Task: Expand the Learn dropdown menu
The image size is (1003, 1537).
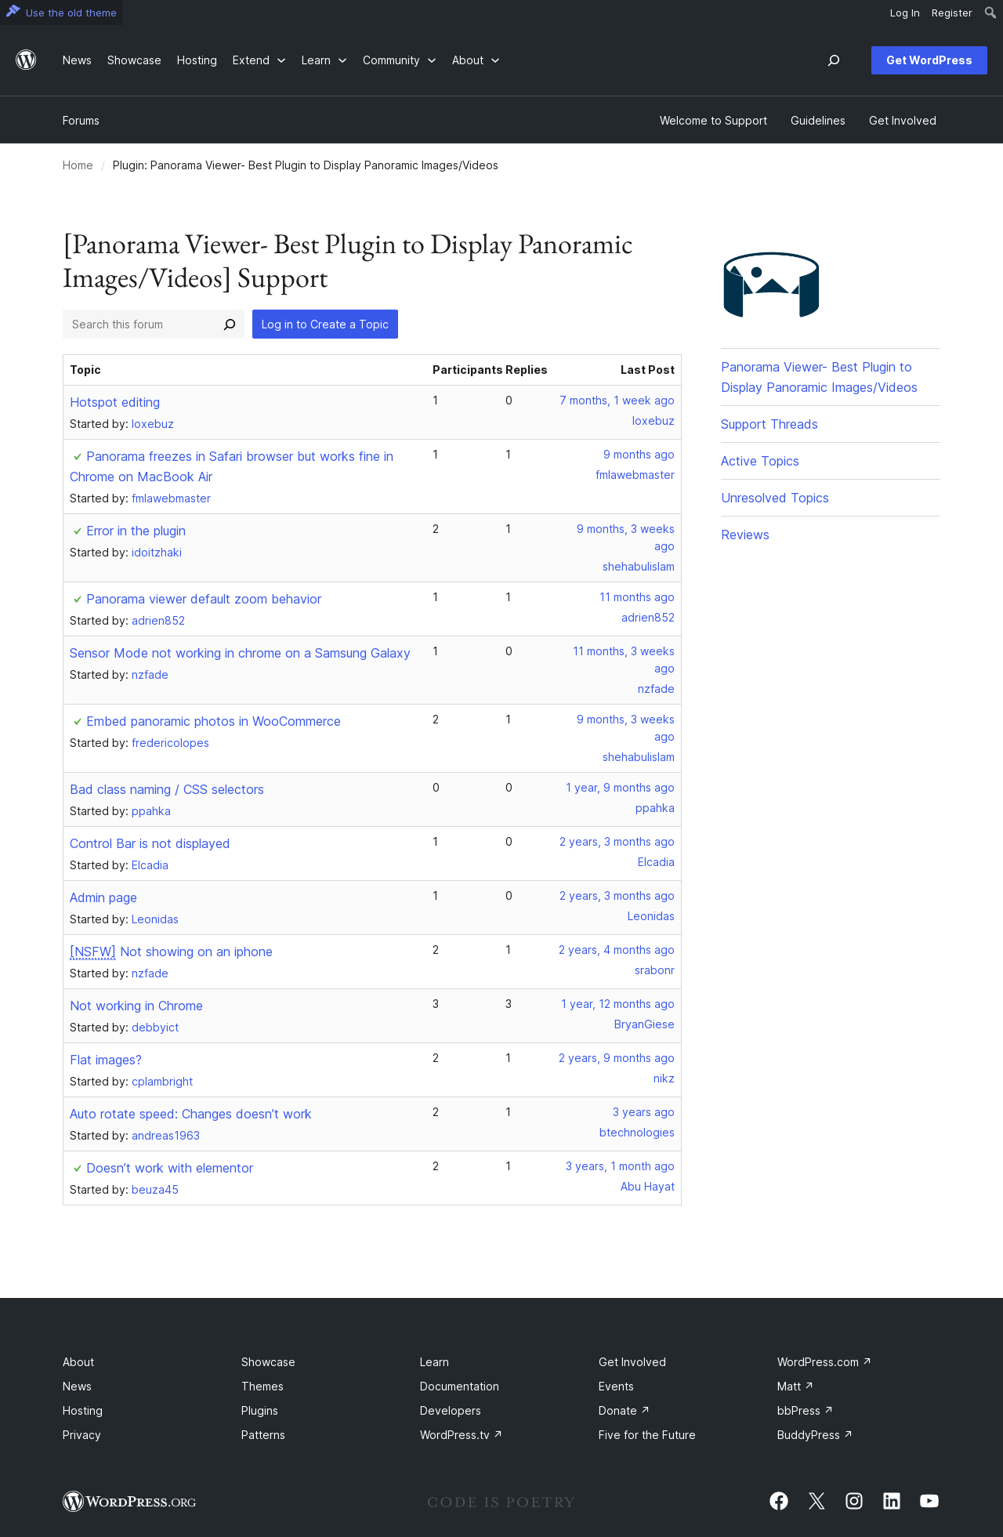Action: 324,60
